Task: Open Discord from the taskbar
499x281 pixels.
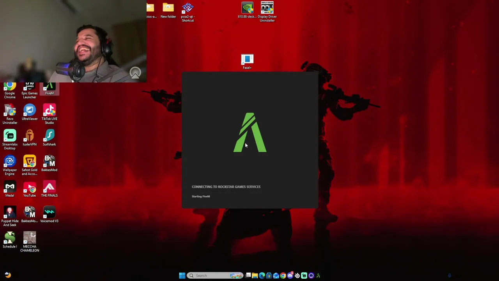Action: point(290,276)
